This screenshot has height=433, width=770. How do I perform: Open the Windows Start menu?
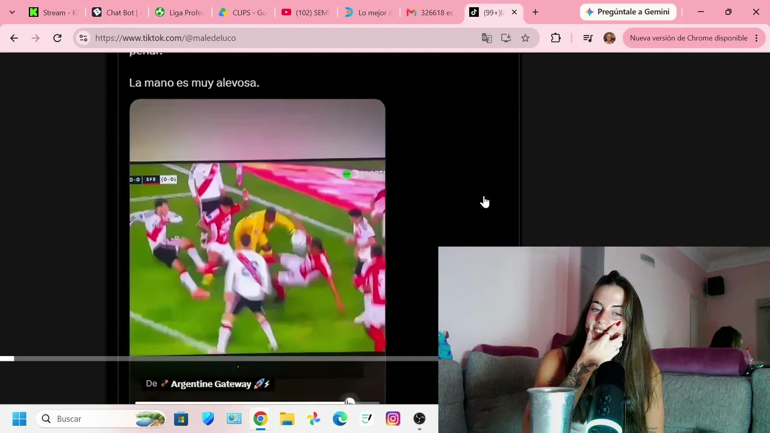coord(19,419)
